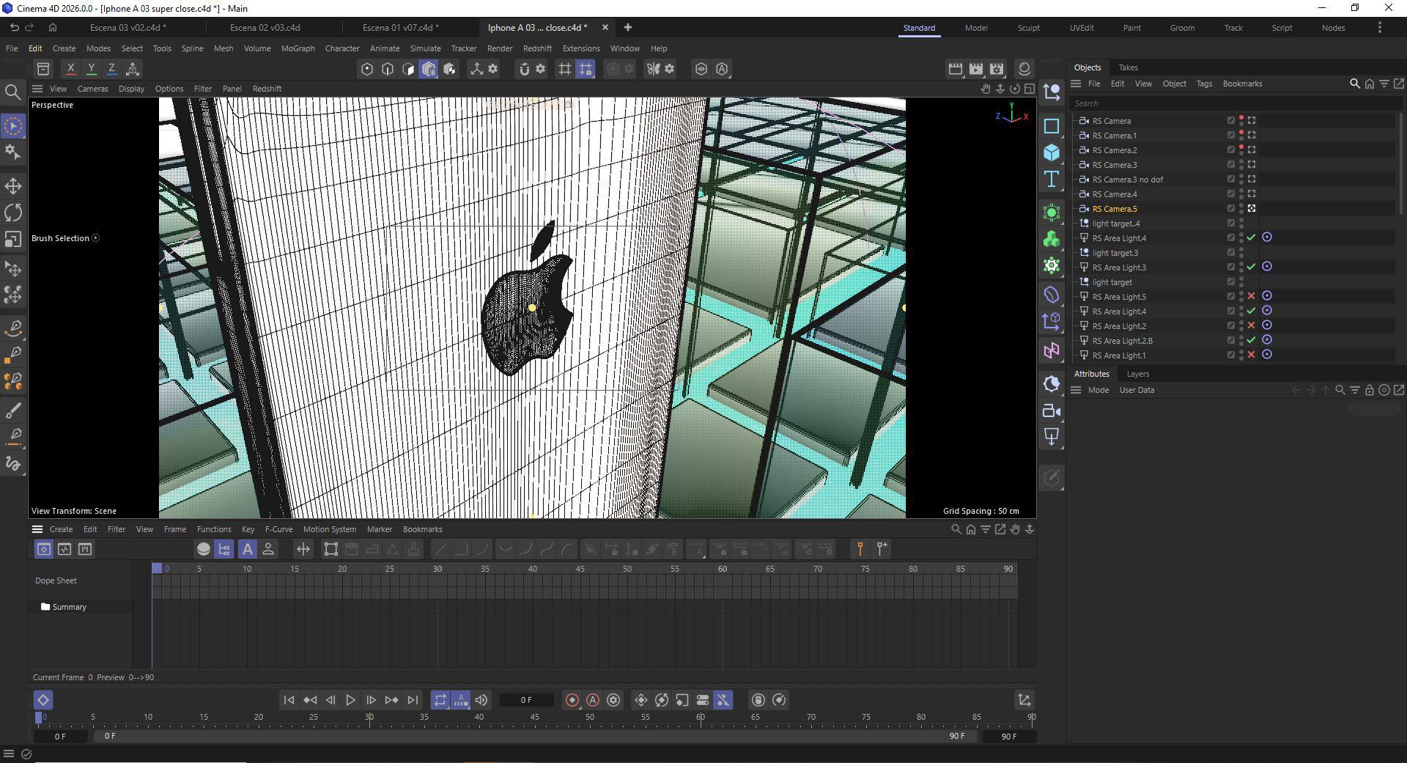Switch timeline to F-Curve mode icon
Image resolution: width=1407 pixels, height=763 pixels.
(64, 549)
